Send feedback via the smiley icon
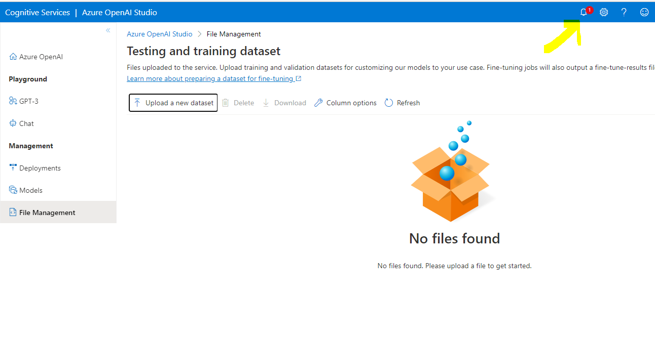This screenshot has height=338, width=655. click(x=644, y=12)
